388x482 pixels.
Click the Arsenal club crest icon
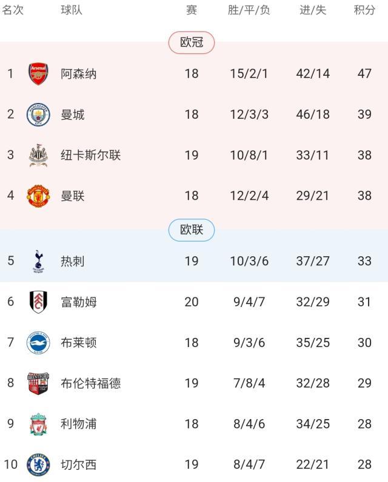click(x=38, y=74)
